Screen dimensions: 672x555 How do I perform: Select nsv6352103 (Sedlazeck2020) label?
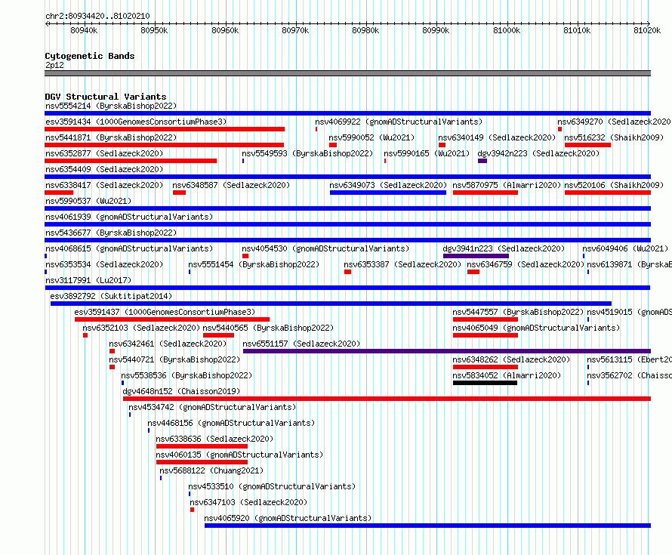141,328
